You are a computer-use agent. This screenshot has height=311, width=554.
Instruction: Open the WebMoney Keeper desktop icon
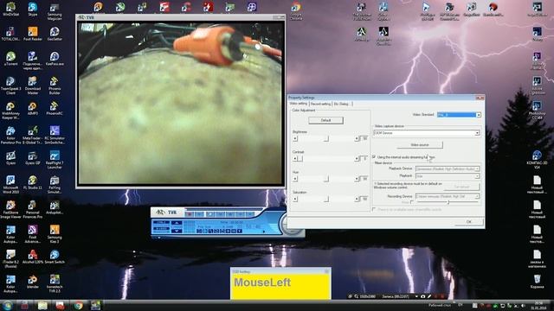(x=10, y=111)
